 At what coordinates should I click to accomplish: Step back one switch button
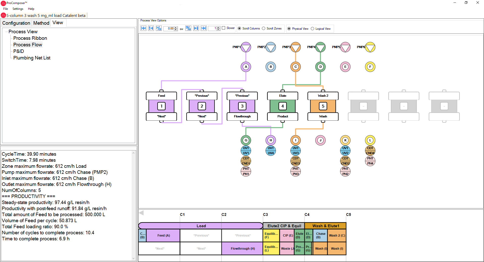(151, 28)
